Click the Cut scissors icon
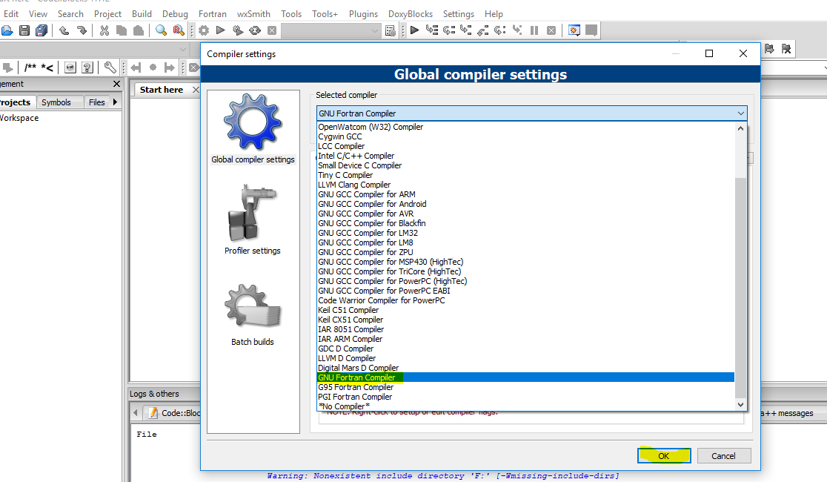 (104, 30)
